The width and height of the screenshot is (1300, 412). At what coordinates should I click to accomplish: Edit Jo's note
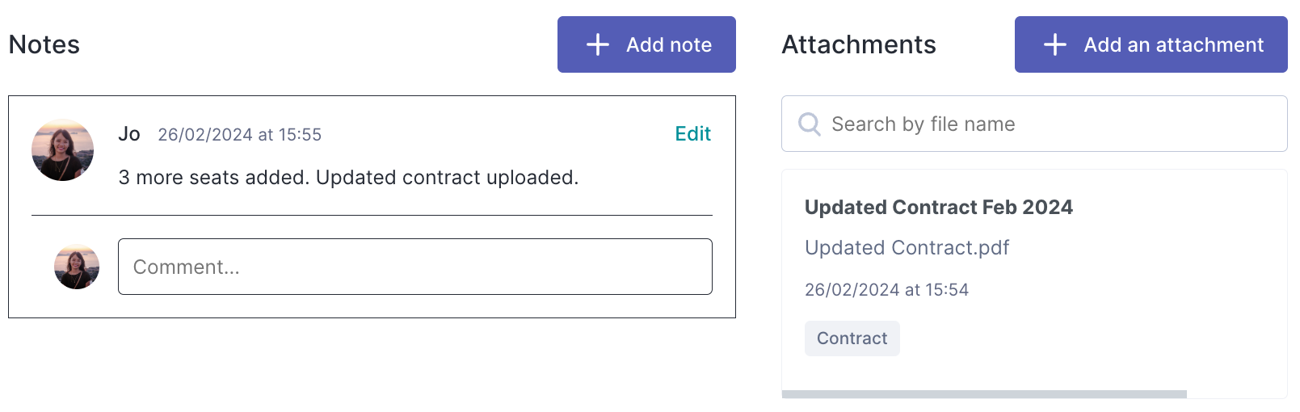tap(693, 134)
